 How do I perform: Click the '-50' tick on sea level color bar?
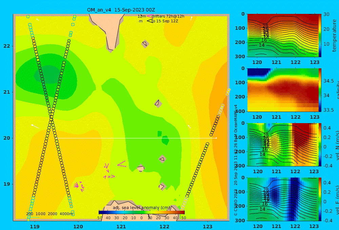point(99,218)
